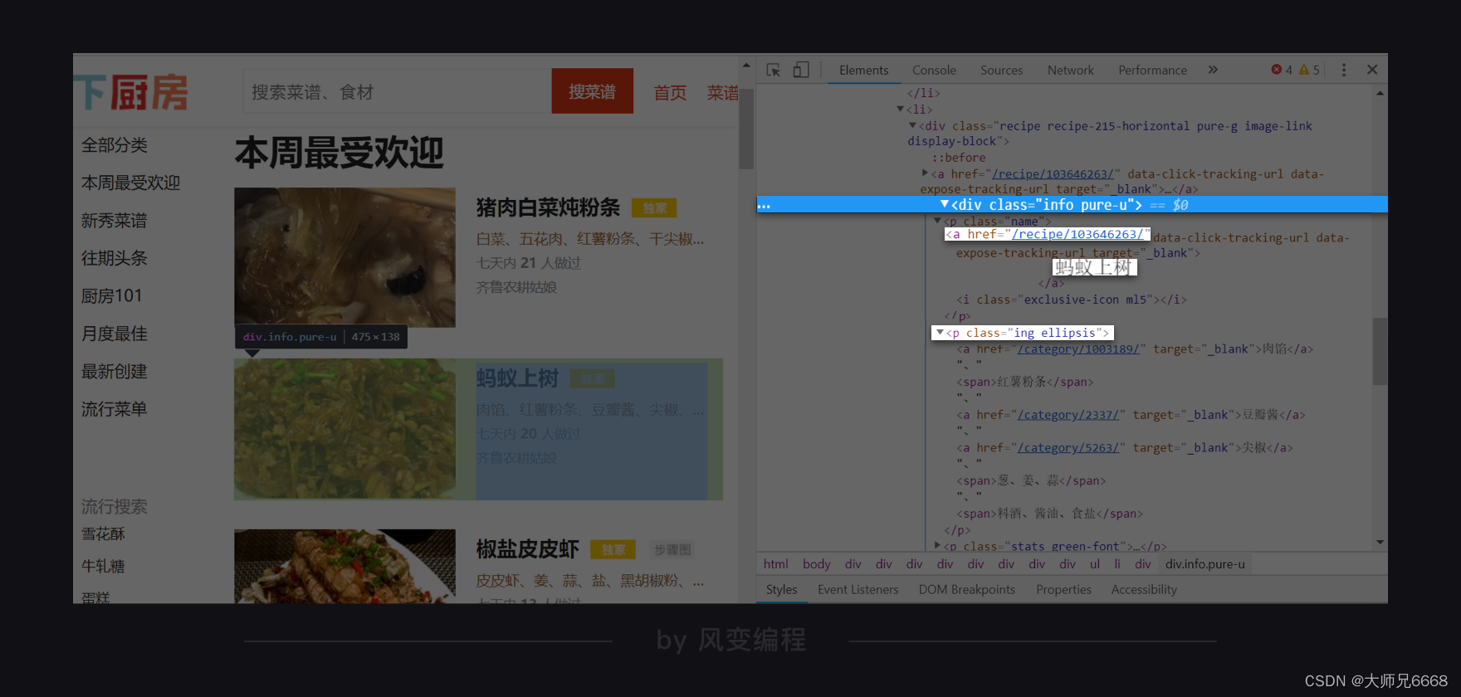Select the html breadcrumb item
The image size is (1461, 697).
click(x=775, y=564)
